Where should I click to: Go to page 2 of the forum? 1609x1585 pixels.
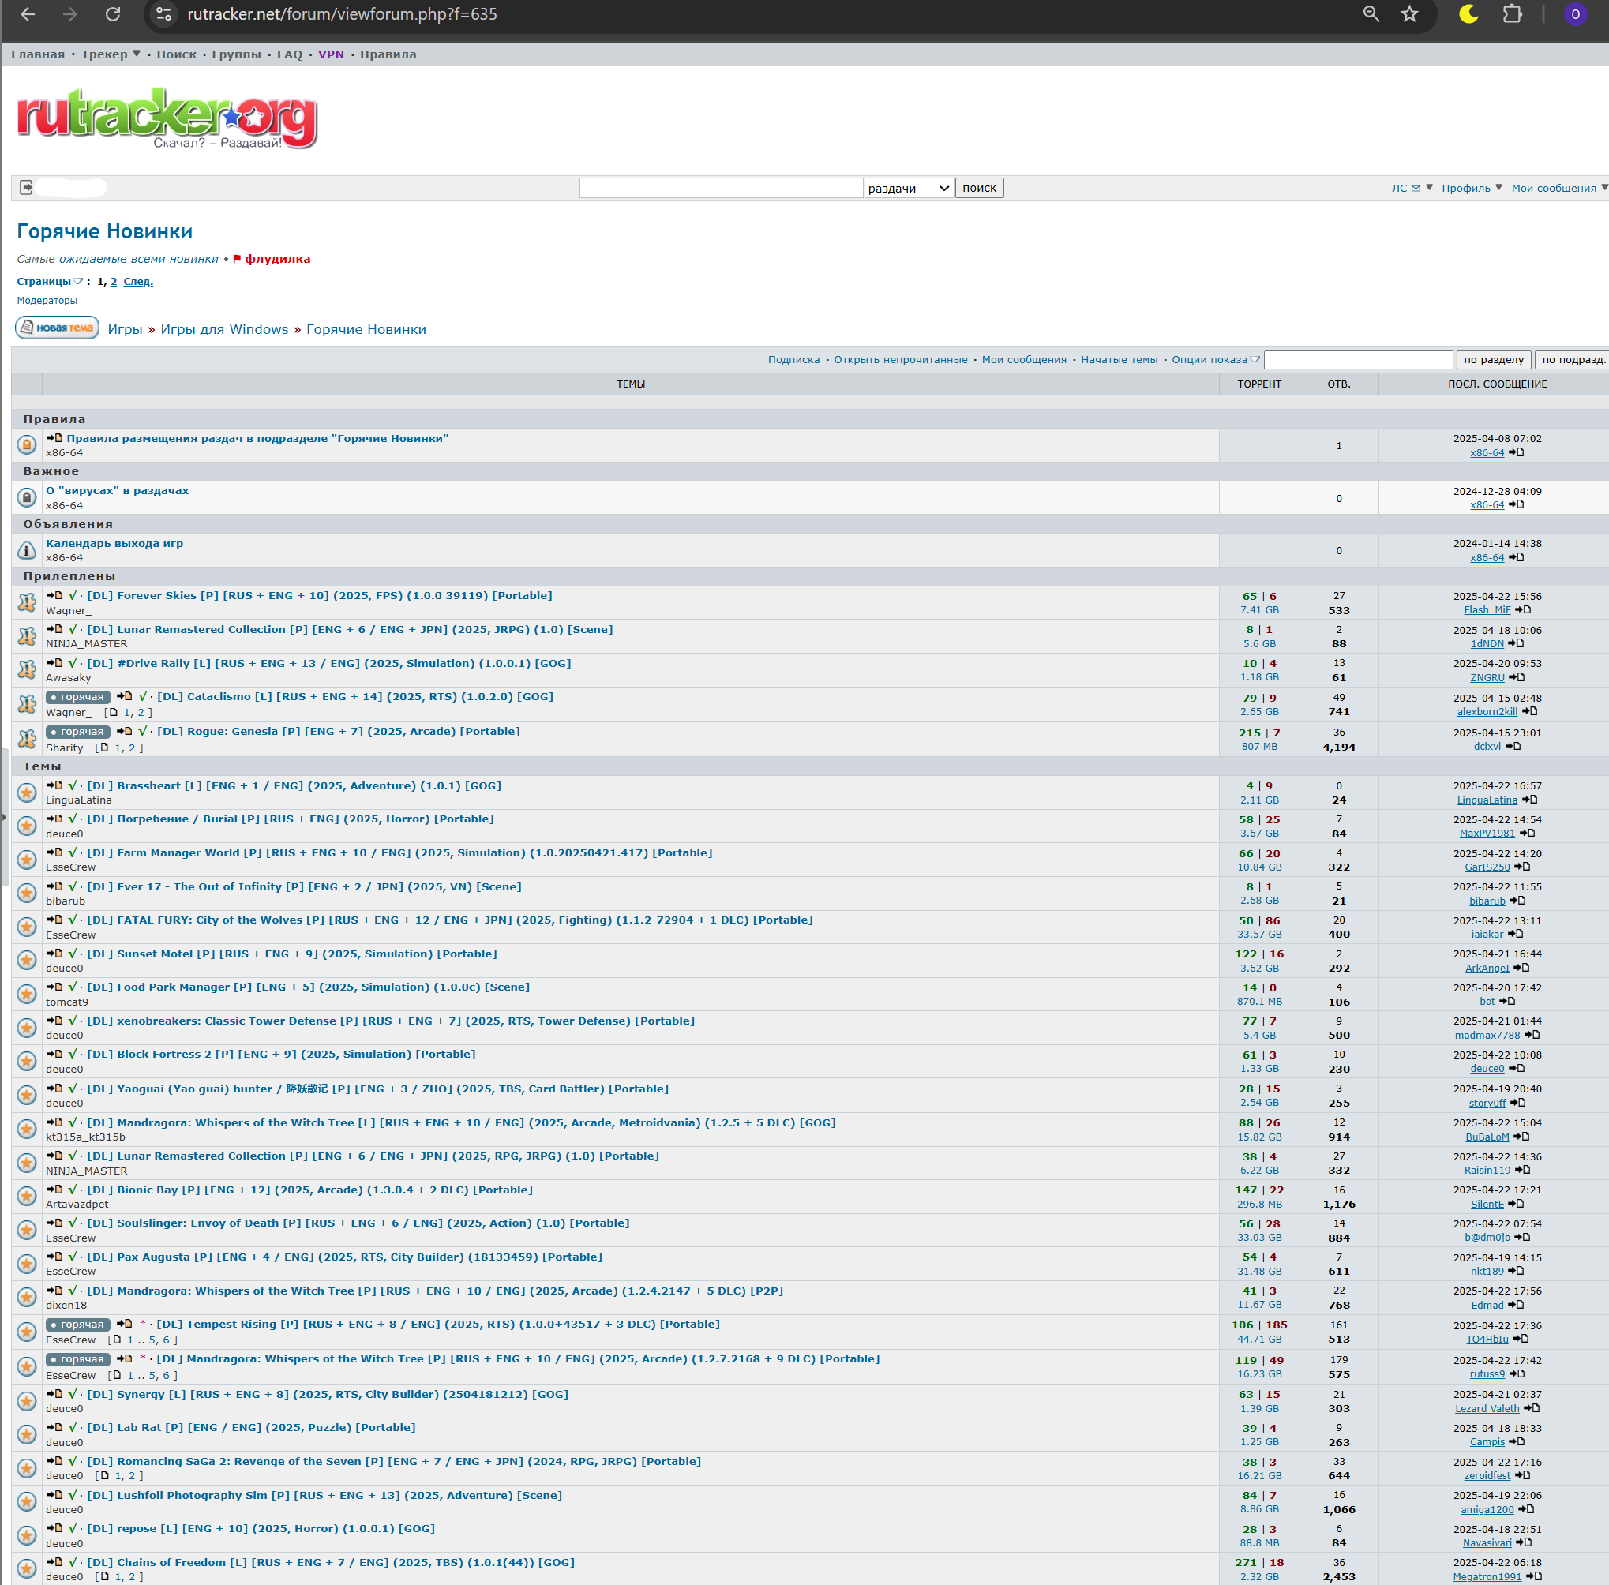114,281
